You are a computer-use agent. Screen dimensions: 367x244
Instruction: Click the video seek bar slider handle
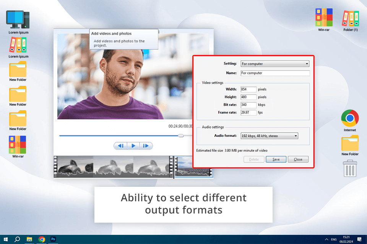click(181, 136)
